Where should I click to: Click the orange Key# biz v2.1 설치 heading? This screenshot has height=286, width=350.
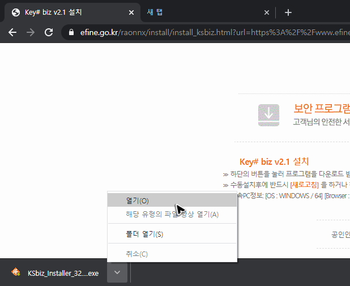point(274,161)
